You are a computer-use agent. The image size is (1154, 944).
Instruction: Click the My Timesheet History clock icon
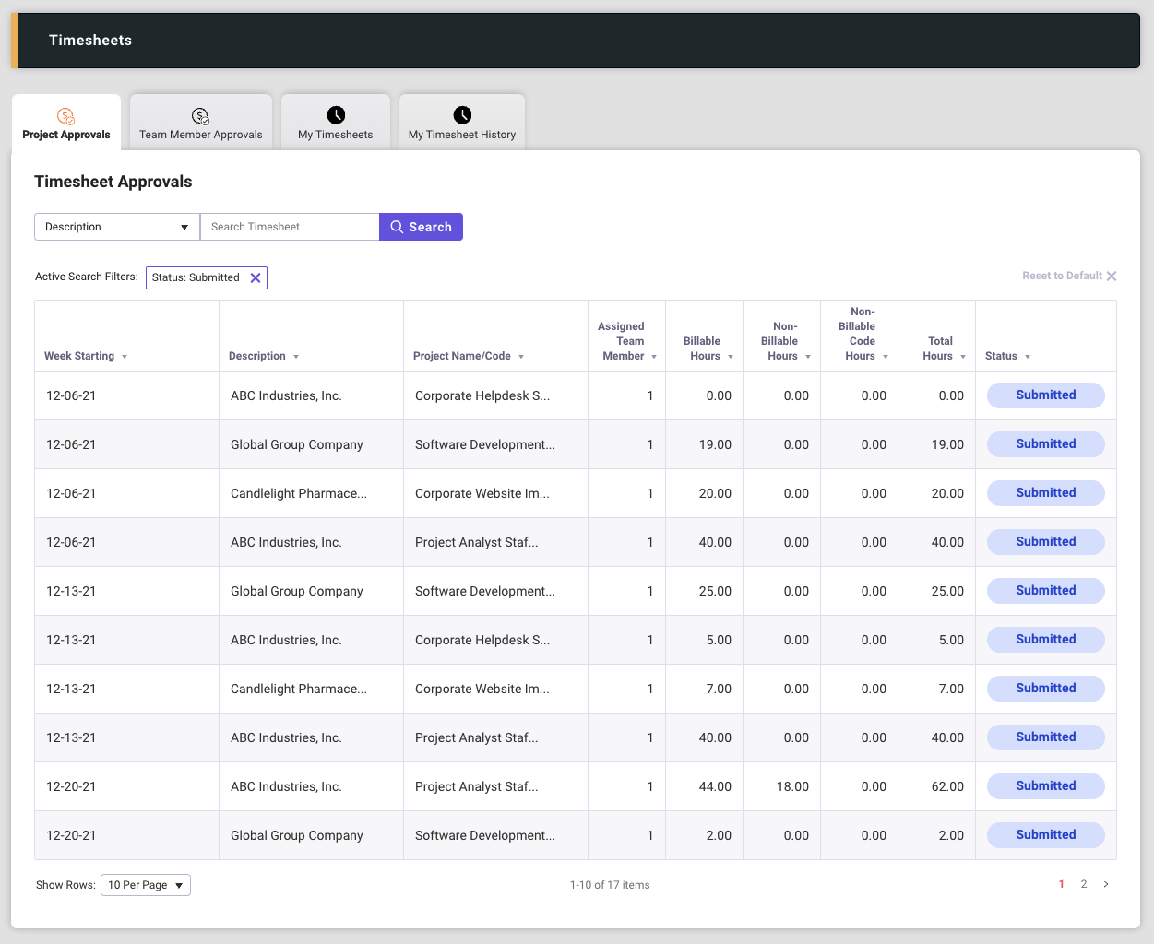coord(462,114)
